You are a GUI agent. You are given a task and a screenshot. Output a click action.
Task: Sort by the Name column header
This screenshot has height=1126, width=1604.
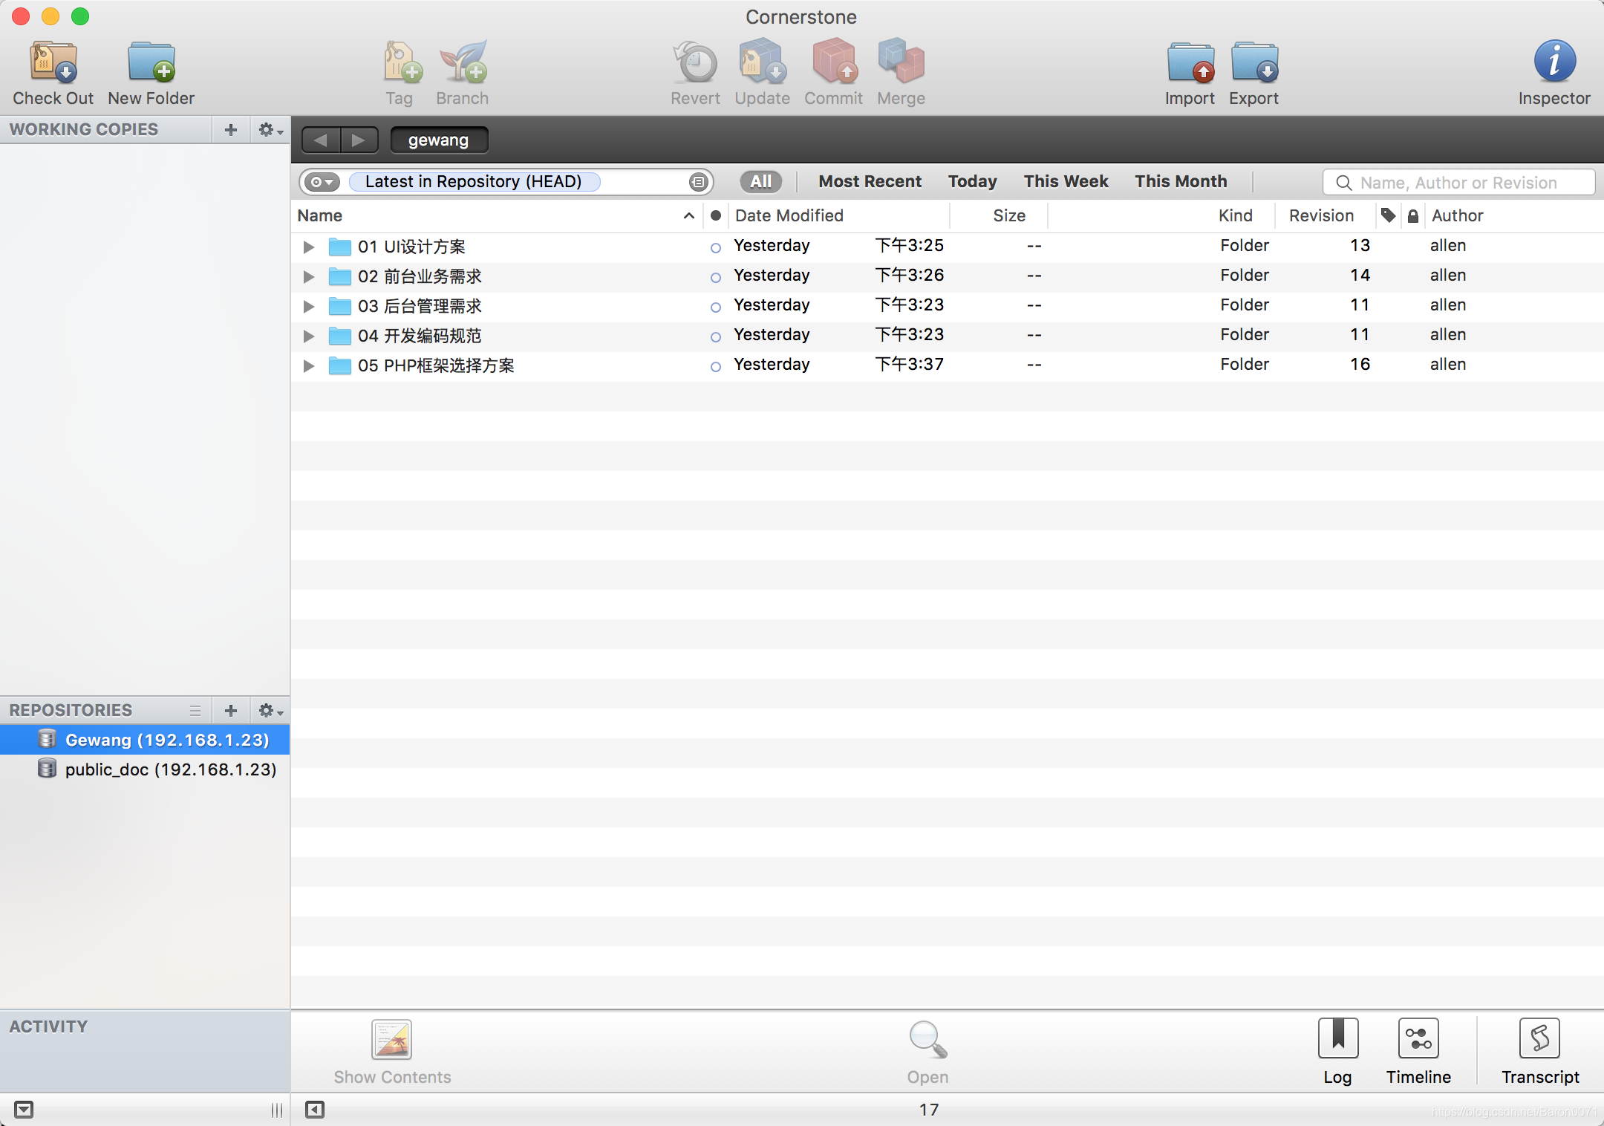point(497,215)
